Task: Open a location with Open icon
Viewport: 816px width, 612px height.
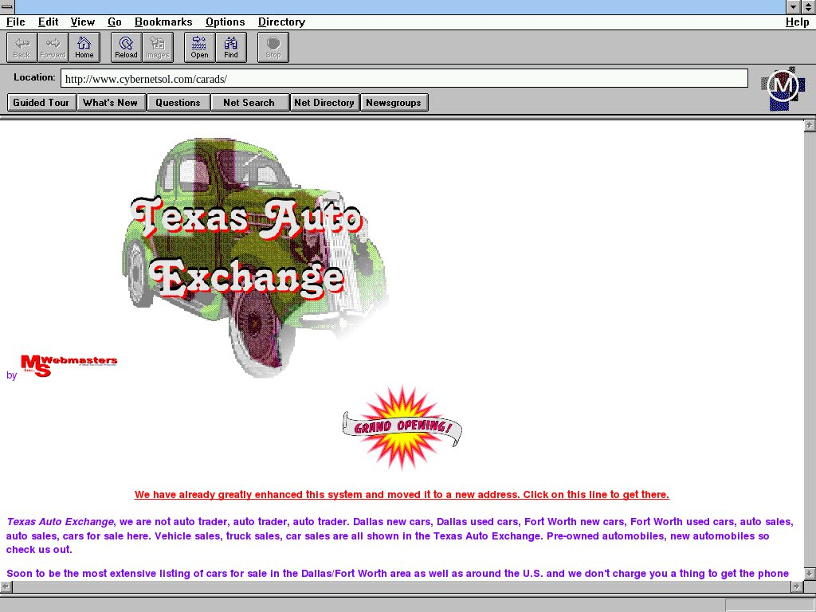Action: click(199, 47)
